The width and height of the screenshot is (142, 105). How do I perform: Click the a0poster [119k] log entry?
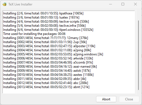coord(49,46)
